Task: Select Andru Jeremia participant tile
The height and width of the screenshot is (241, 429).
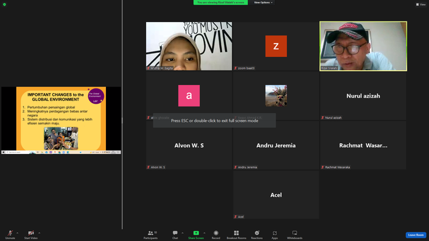Action: [x=276, y=145]
